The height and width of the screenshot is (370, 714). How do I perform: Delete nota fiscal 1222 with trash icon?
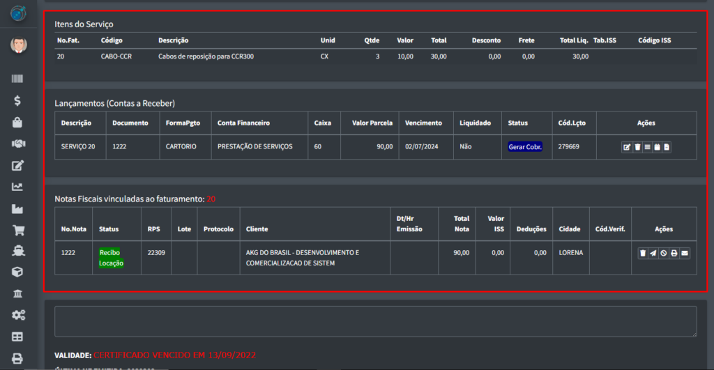click(x=643, y=253)
